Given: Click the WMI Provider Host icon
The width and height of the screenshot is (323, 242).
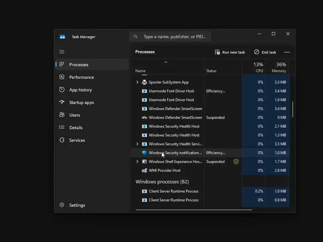Looking at the screenshot, I should 144,170.
